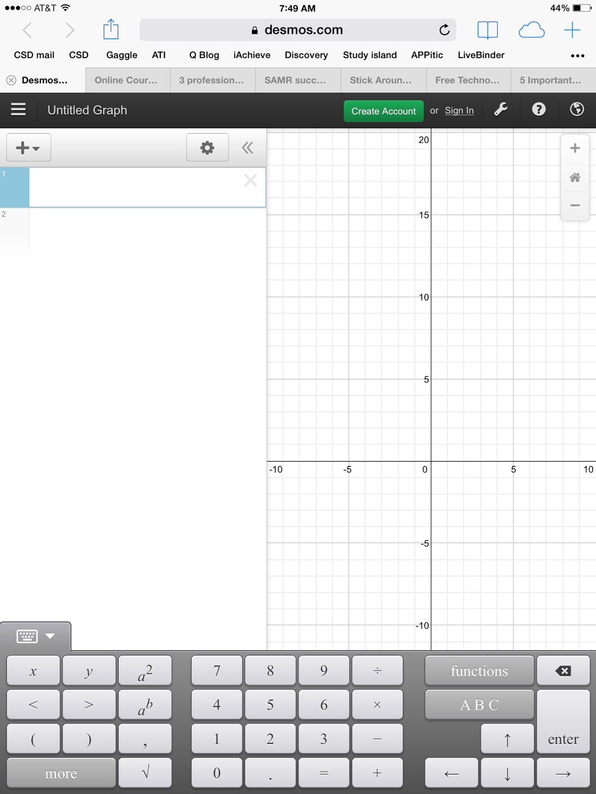The width and height of the screenshot is (596, 794).
Task: Tap the y variable key
Action: tap(89, 671)
